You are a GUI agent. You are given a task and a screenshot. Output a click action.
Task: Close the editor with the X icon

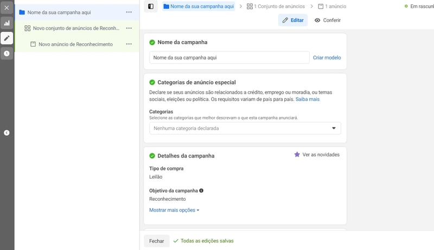tap(7, 8)
